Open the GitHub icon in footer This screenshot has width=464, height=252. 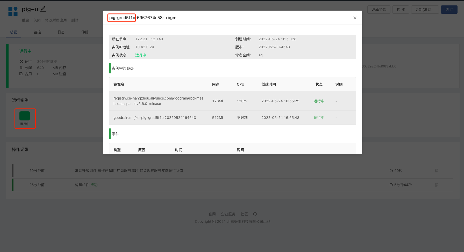pos(255,214)
